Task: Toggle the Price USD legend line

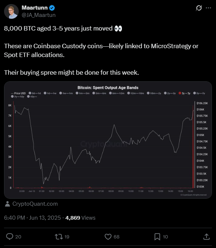Action: click(x=18, y=93)
